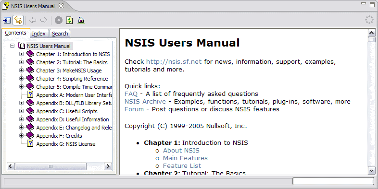Viewport: 378px width, 189px height.
Task: Click the Chapter 1 purple book icon
Action: [30, 54]
